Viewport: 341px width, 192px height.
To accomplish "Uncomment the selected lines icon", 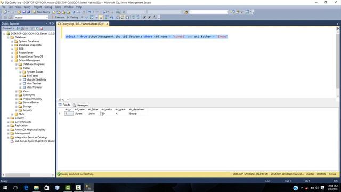I will 138,17.
